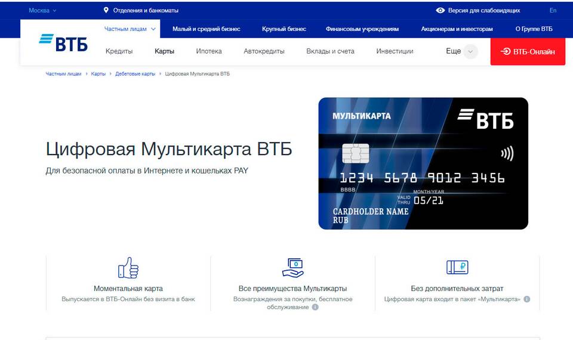Select the Карты menu item
573x340 pixels.
click(164, 51)
